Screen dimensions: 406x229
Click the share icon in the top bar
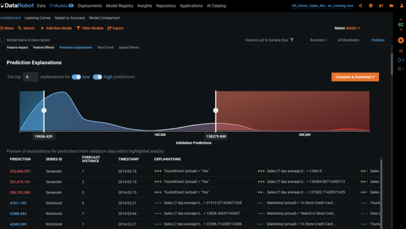click(x=360, y=6)
